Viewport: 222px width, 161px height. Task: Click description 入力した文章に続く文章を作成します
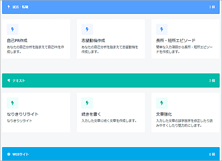click(x=109, y=121)
